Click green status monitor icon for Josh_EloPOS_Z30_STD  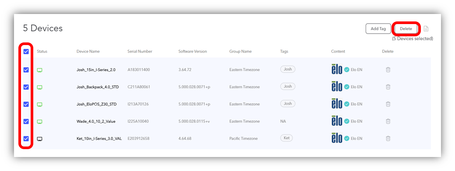(x=40, y=105)
